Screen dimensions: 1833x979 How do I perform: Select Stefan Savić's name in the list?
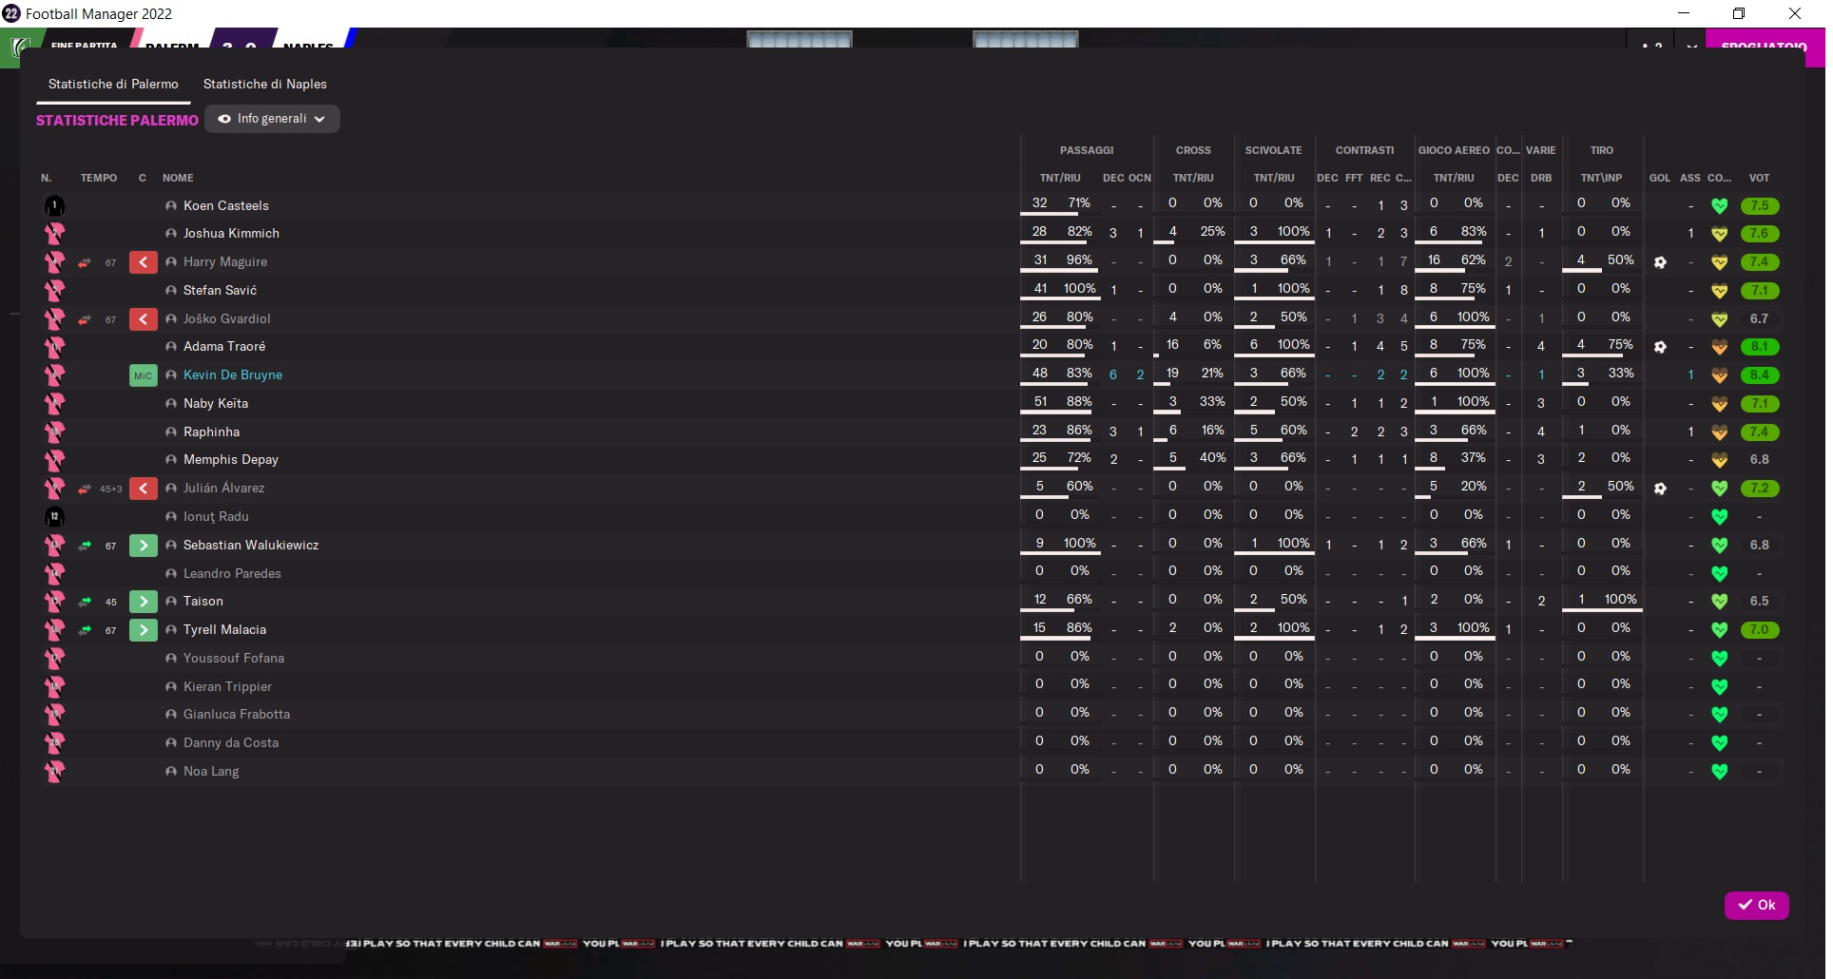tap(220, 290)
